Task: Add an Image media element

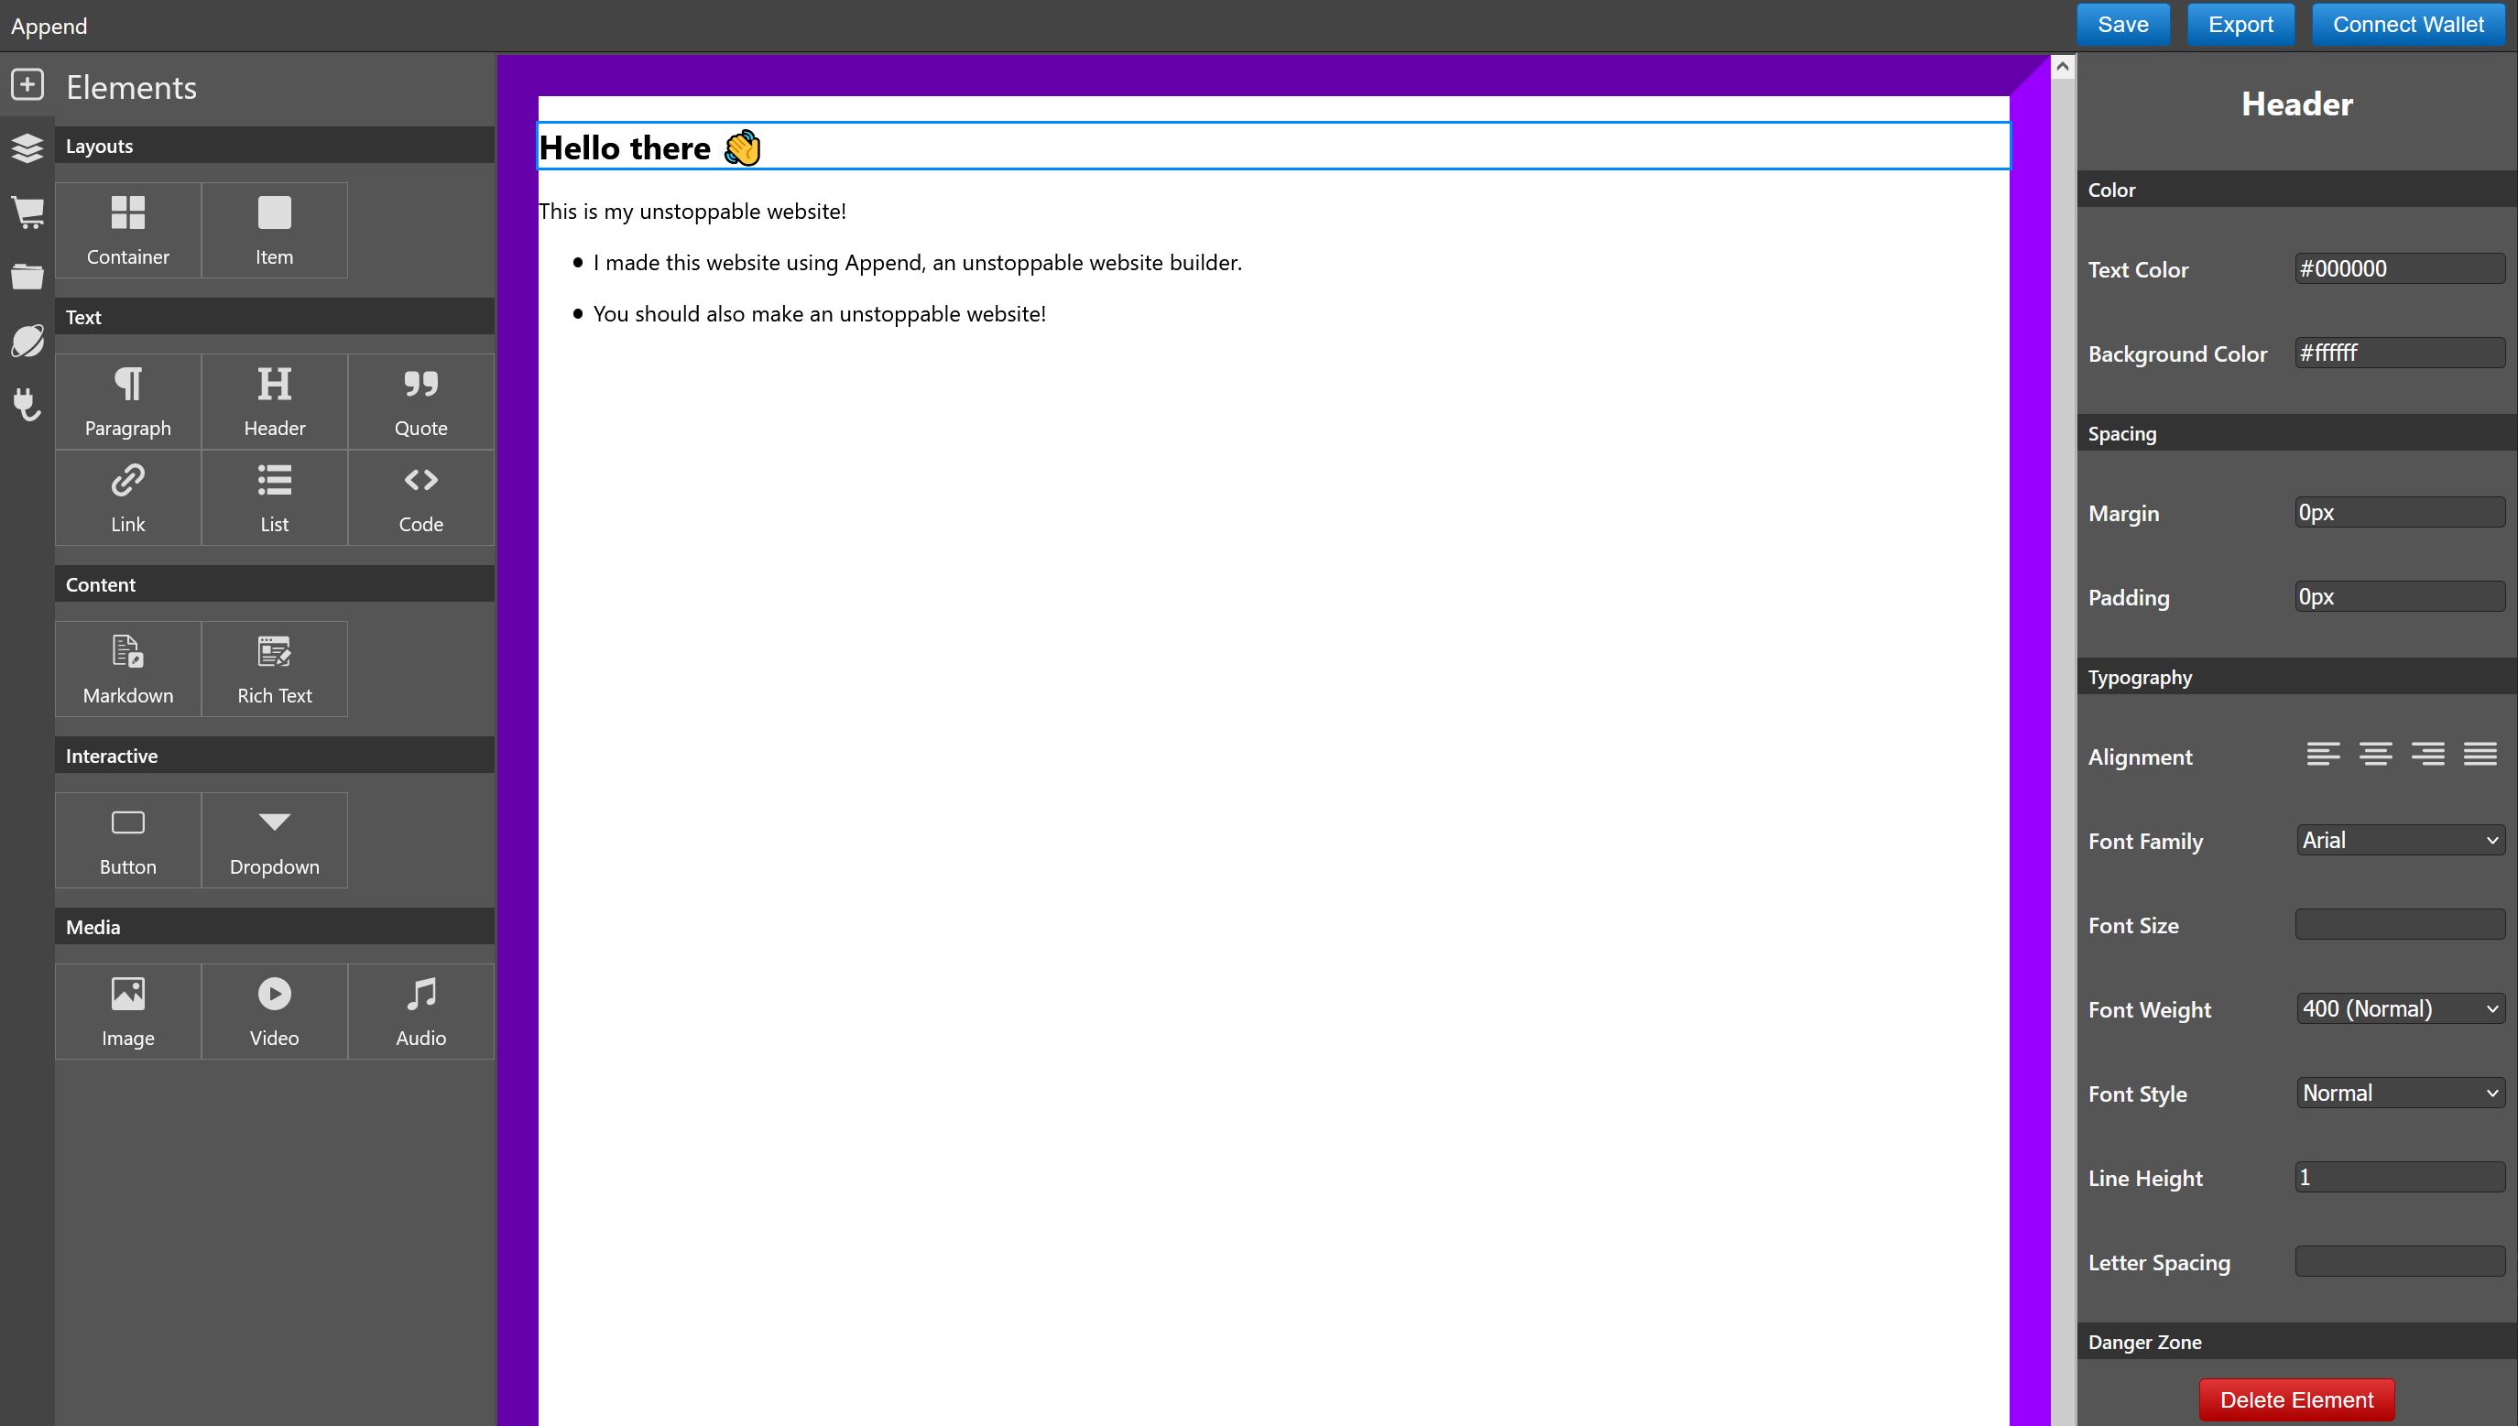Action: pos(128,1012)
